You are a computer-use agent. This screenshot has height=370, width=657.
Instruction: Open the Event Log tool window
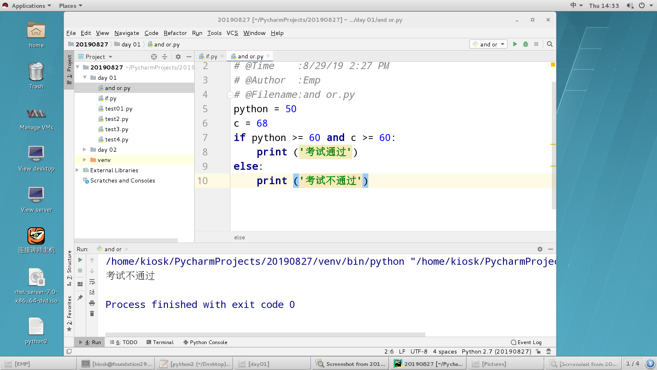pos(526,342)
